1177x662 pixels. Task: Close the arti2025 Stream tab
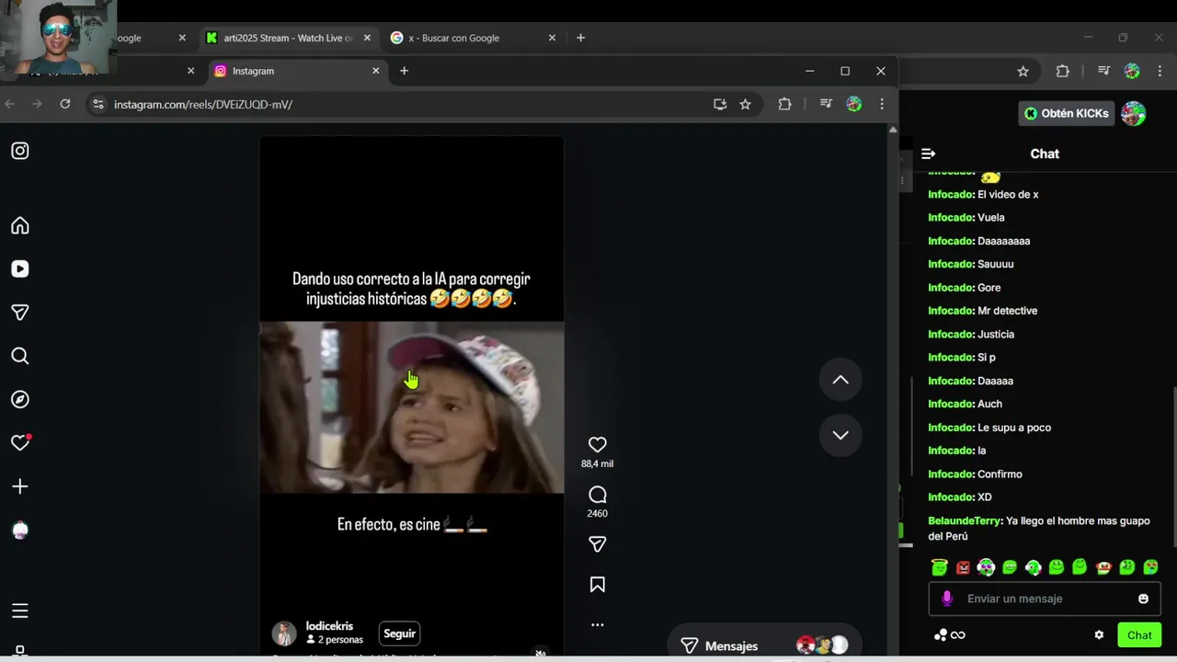click(x=367, y=38)
